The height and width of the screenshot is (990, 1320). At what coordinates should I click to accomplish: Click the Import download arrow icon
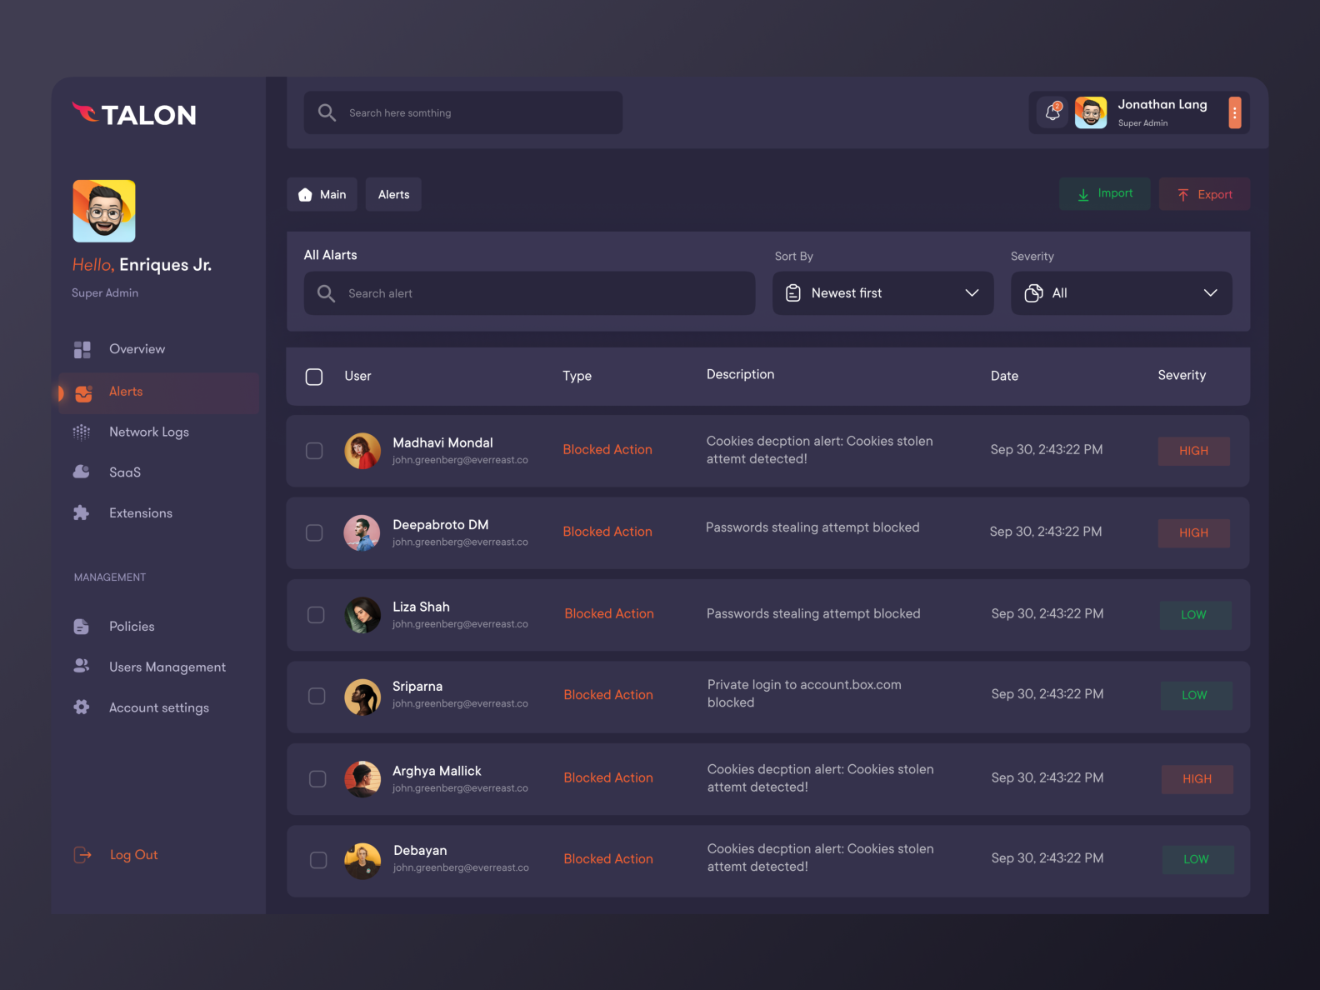point(1083,194)
